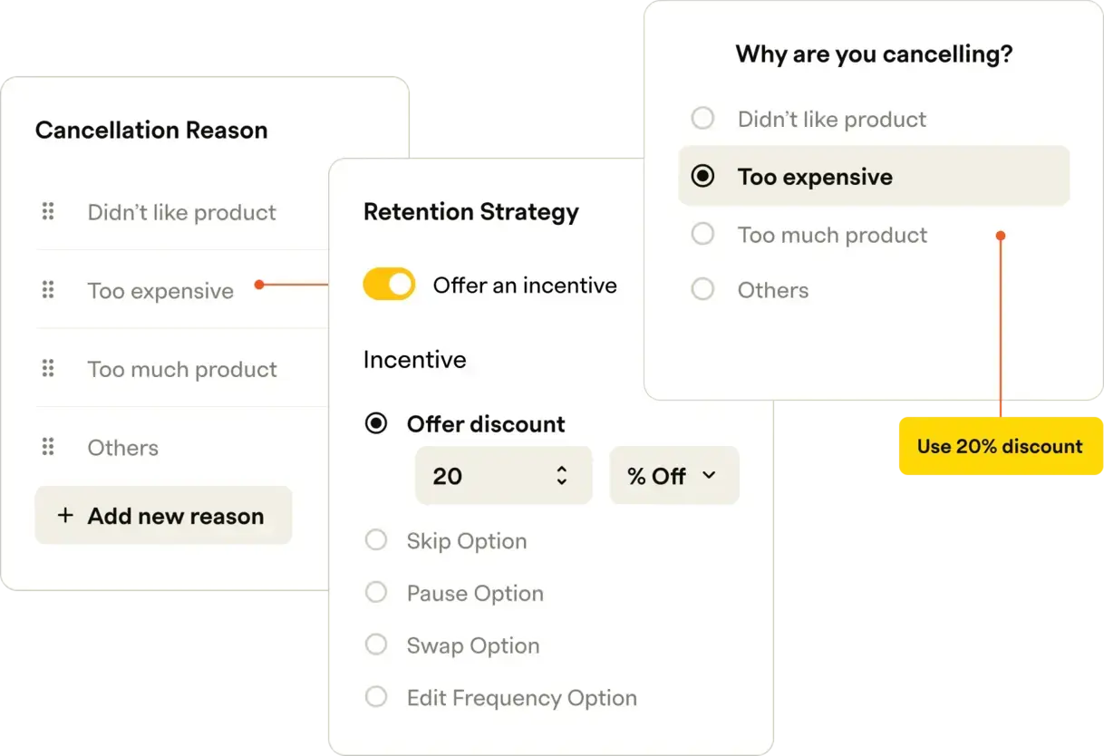Select the Skip Option radio button
This screenshot has height=756, width=1104.
click(x=376, y=541)
